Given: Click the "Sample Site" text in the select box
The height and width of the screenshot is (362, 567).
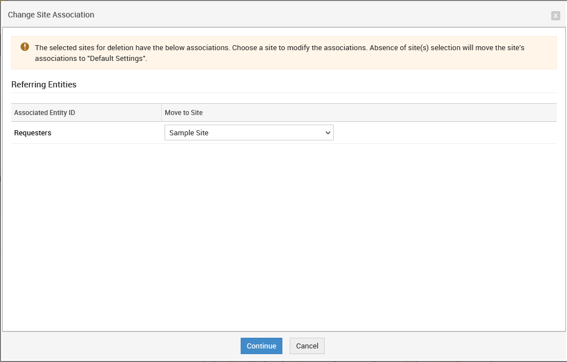Looking at the screenshot, I should point(189,133).
